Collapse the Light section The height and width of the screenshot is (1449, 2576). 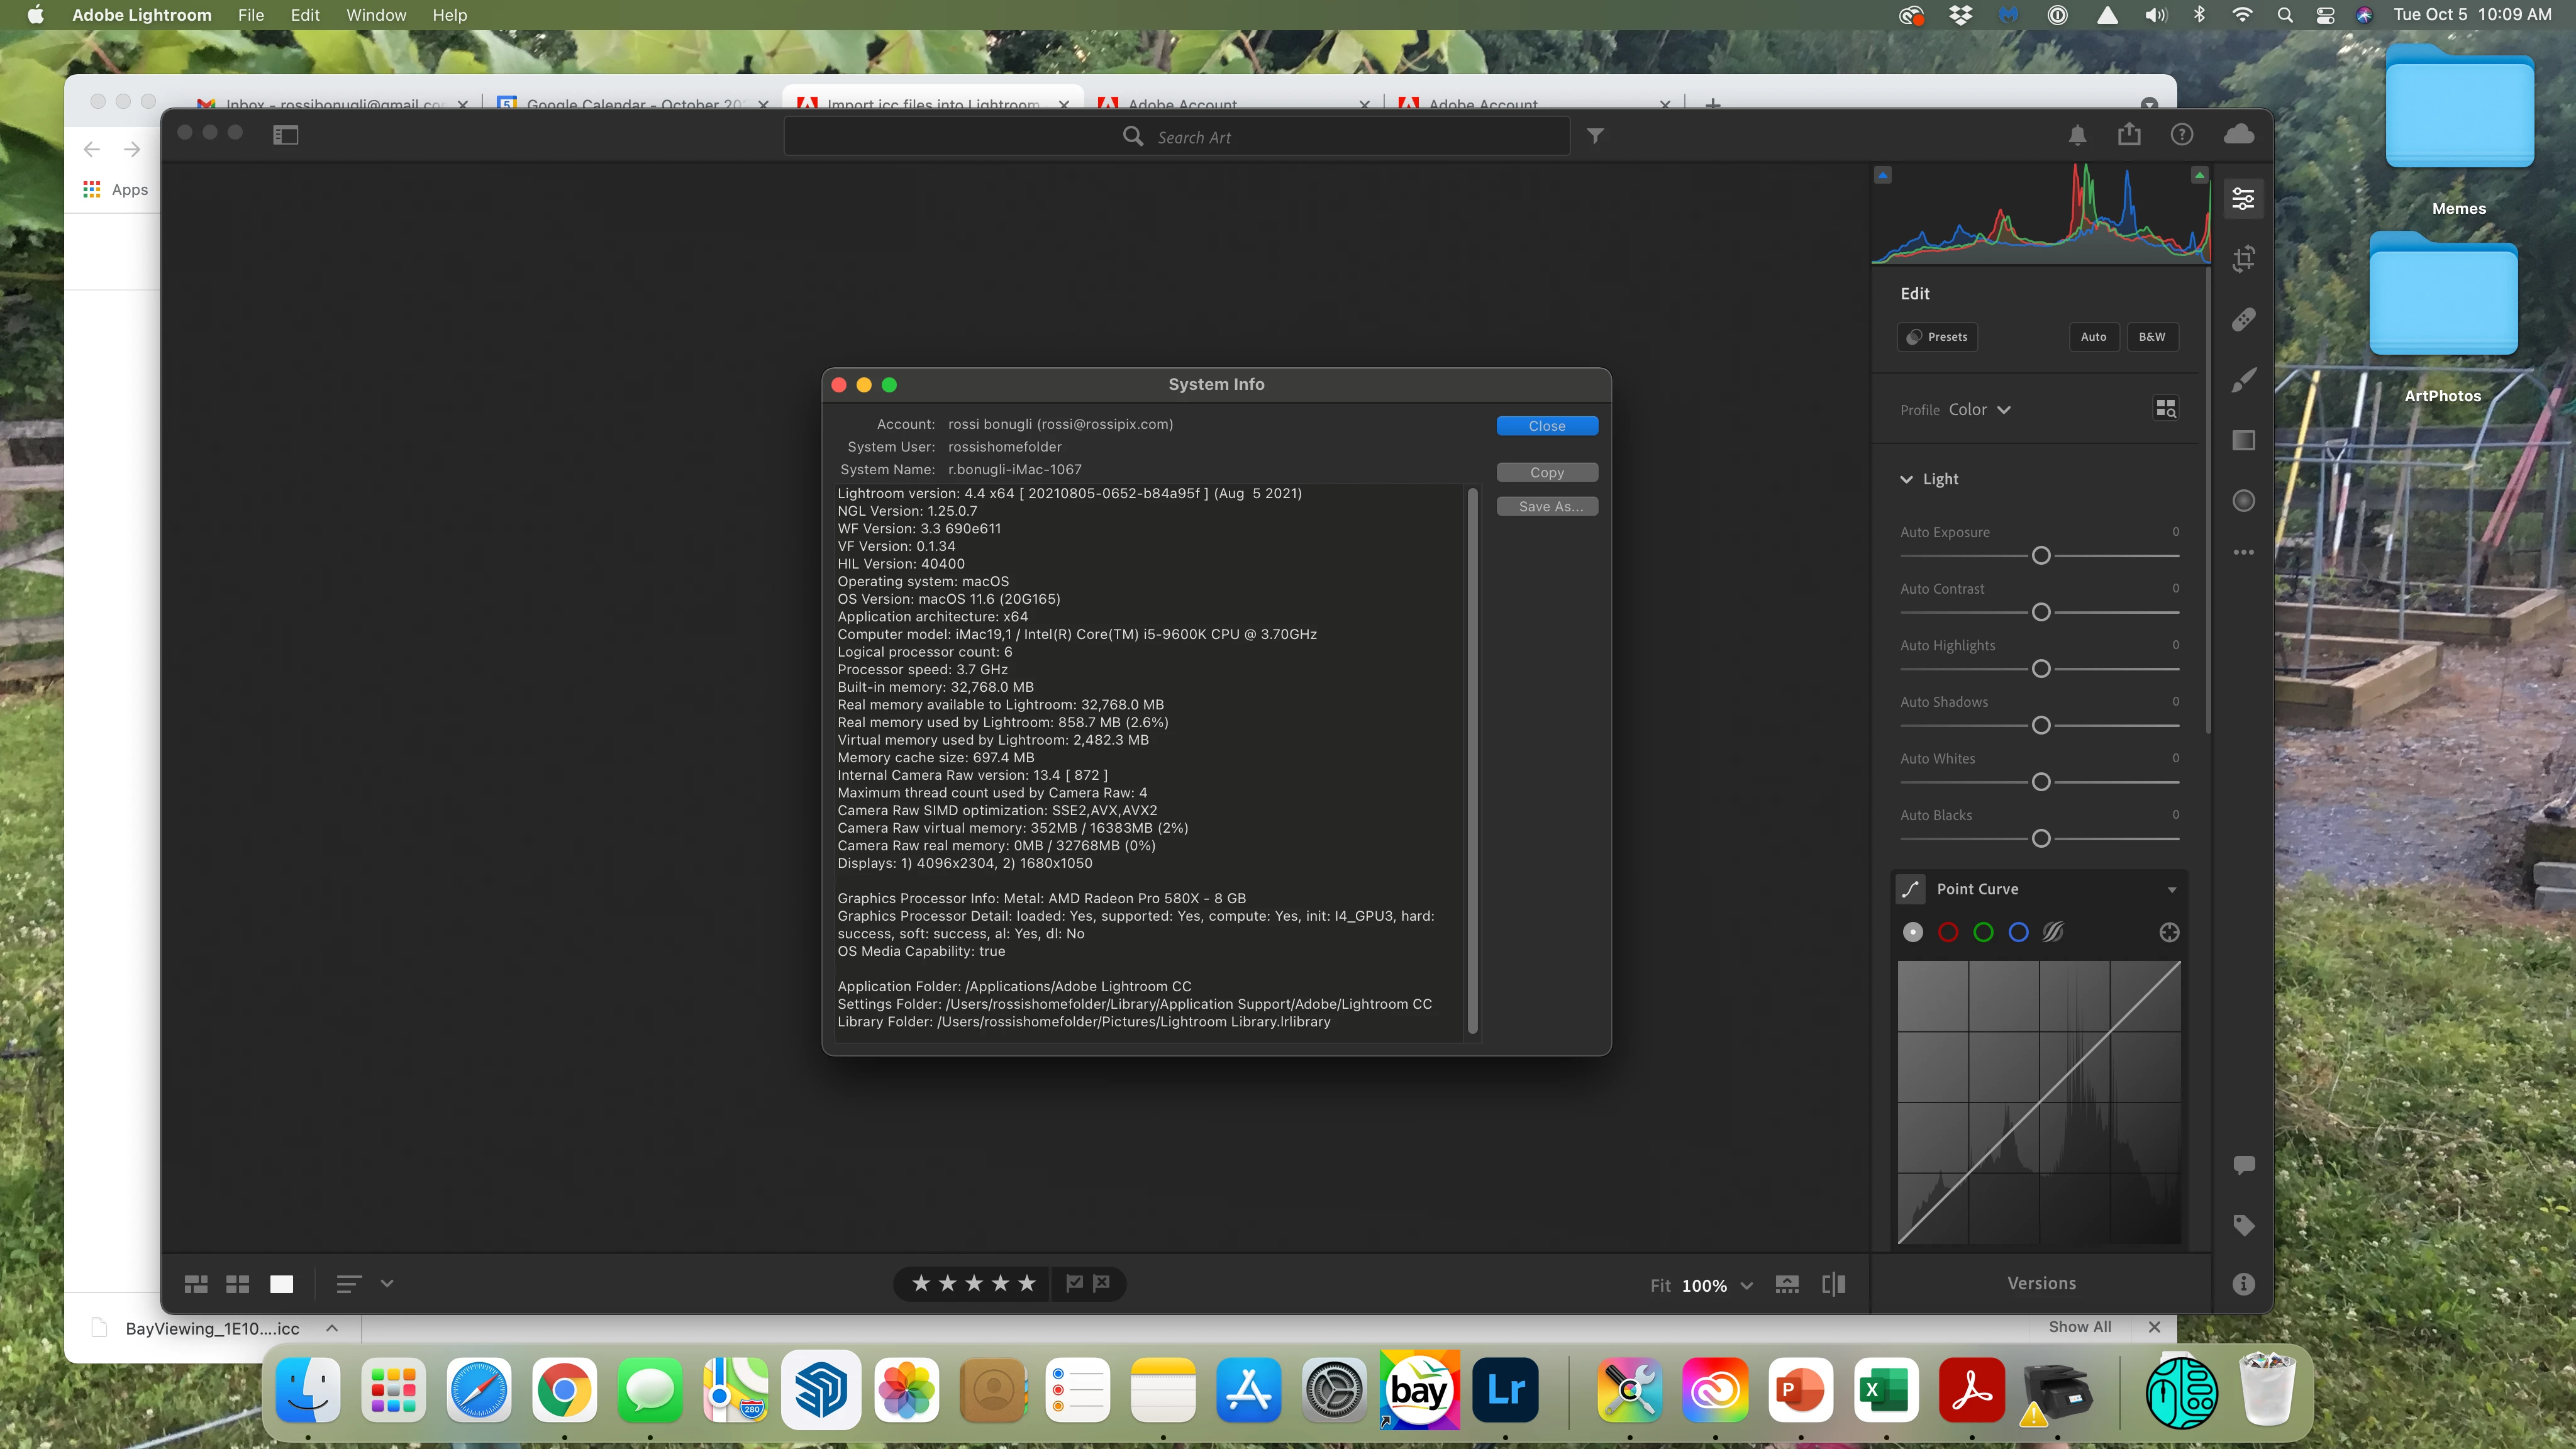click(x=1907, y=479)
